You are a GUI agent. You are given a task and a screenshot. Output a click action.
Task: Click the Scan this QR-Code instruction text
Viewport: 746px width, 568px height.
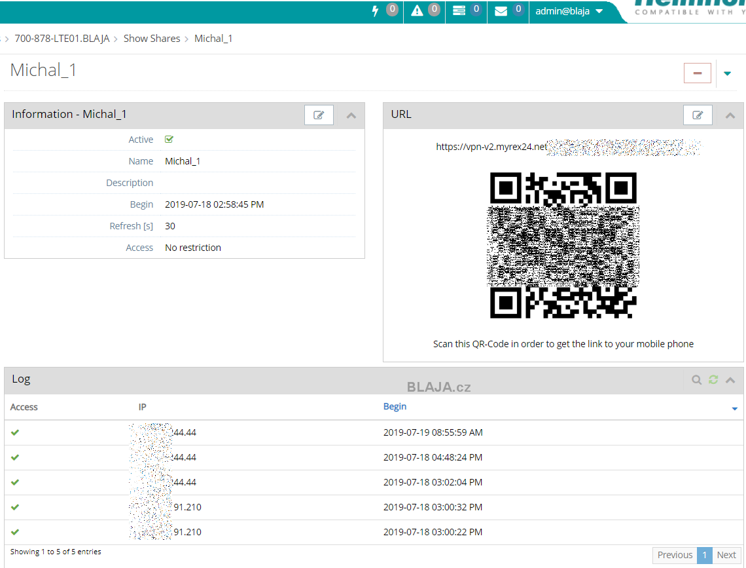tap(563, 344)
